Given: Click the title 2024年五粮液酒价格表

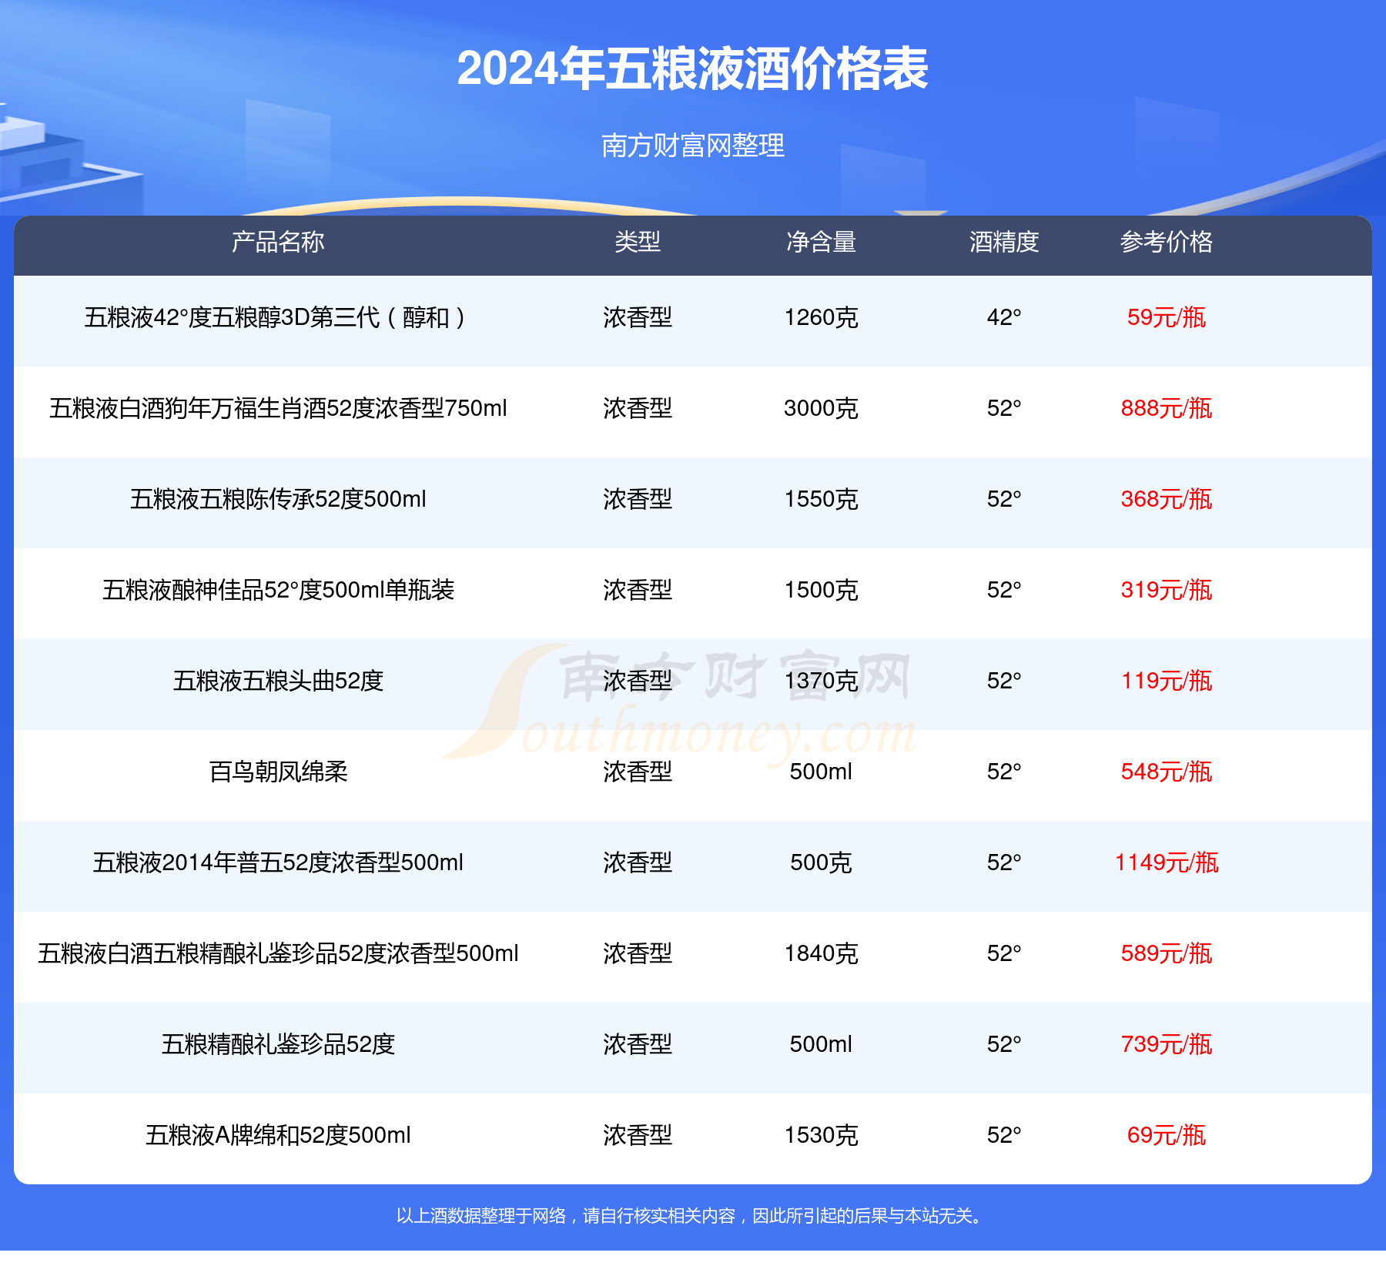Looking at the screenshot, I should click(692, 69).
